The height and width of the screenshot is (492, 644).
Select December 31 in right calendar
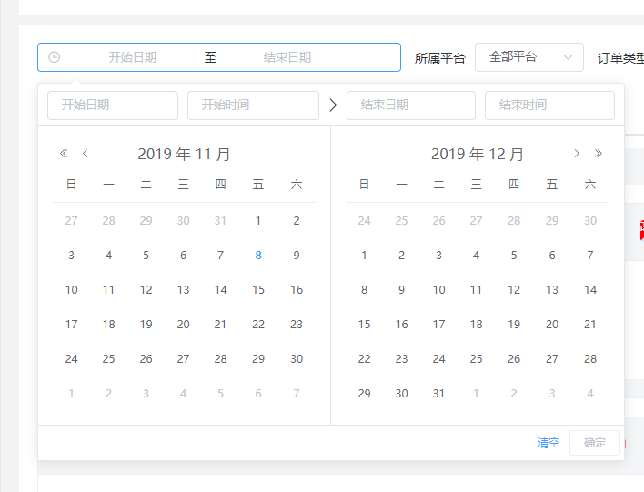pyautogui.click(x=439, y=394)
